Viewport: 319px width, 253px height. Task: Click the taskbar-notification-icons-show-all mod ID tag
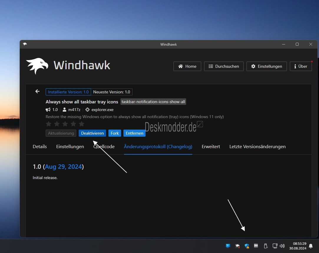click(x=153, y=102)
